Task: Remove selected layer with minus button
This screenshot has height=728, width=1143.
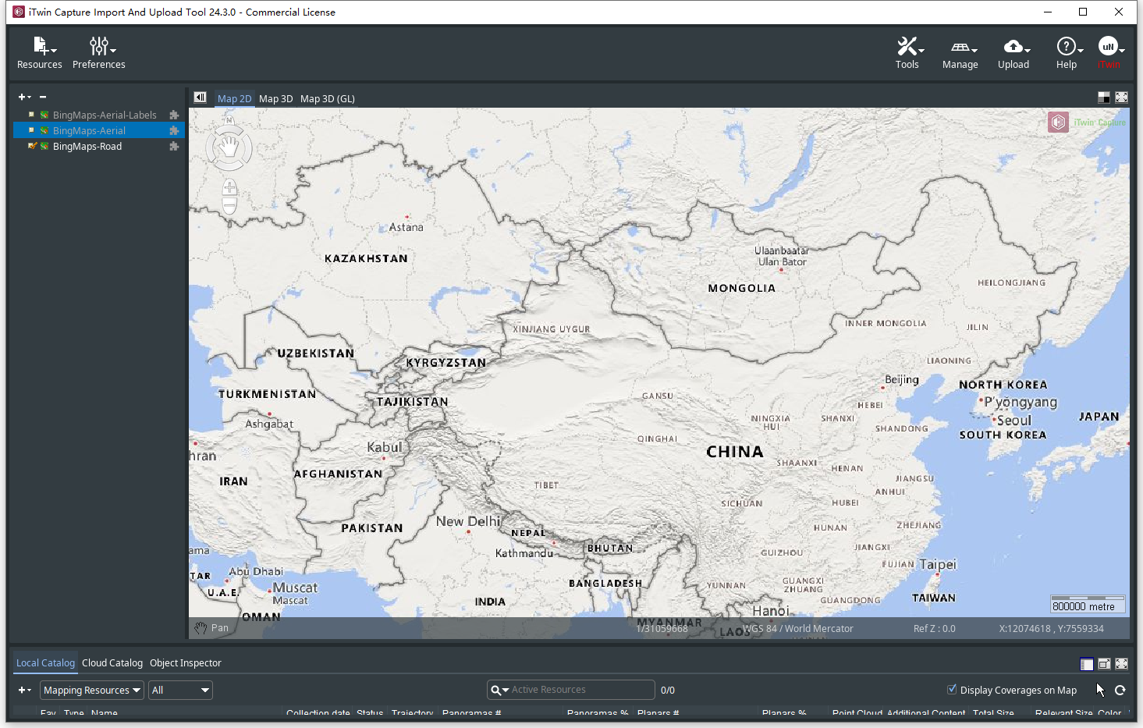Action: 43,97
